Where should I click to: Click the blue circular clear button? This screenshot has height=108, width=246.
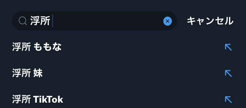(x=167, y=21)
